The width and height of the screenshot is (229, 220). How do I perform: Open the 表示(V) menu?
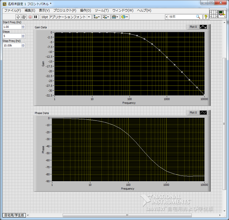(x=44, y=10)
